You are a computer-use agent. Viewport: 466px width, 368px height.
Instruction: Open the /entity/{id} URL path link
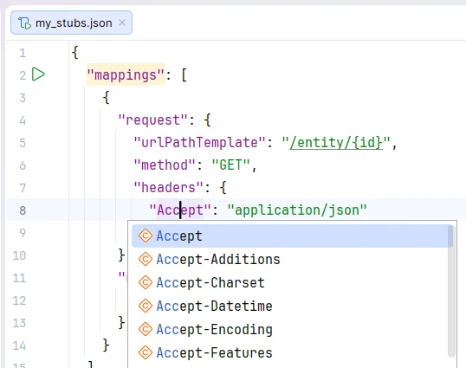[336, 143]
